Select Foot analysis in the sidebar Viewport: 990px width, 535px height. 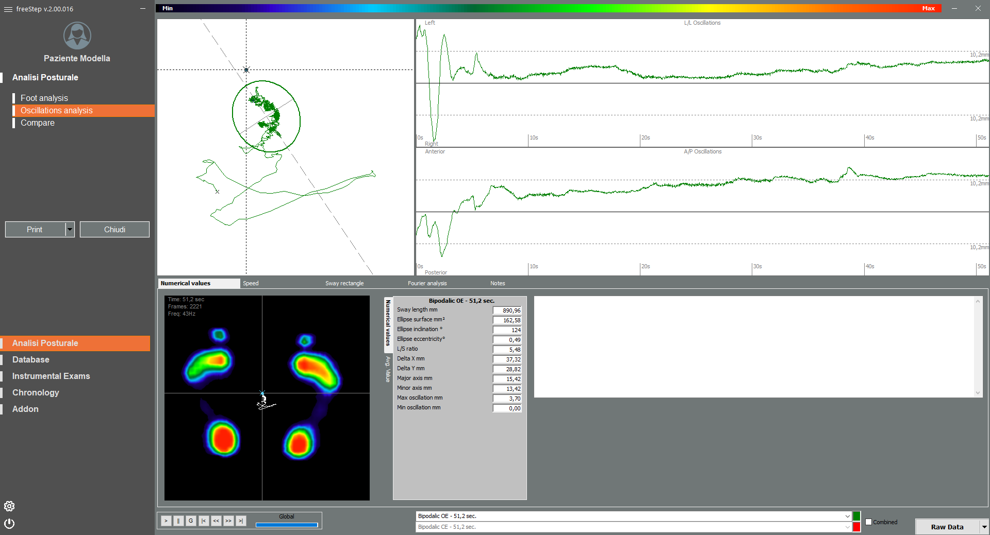click(44, 98)
